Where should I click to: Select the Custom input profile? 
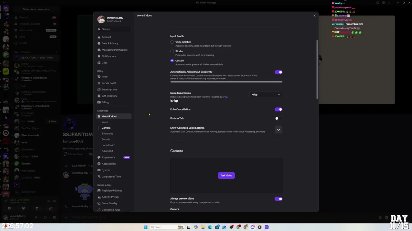click(172, 61)
